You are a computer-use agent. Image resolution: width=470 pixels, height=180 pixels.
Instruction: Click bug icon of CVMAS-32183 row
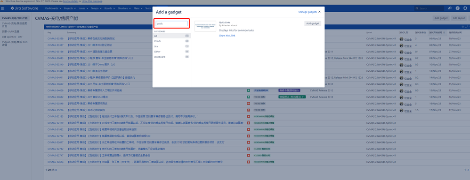click(x=249, y=116)
